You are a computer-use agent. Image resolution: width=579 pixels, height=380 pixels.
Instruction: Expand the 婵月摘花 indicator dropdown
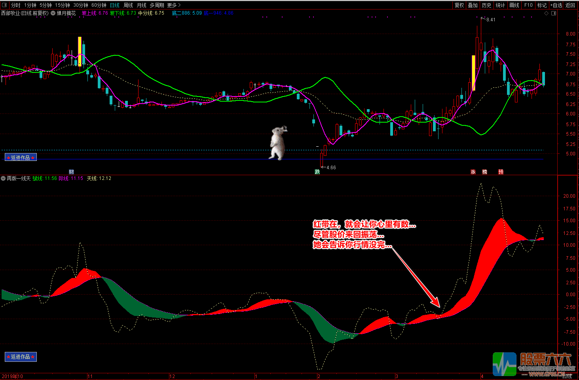[53, 13]
